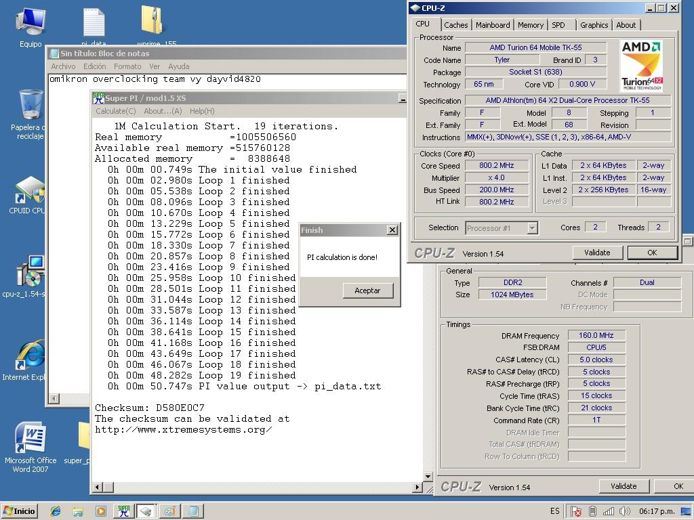
Task: Click the Bloc de notas title icon
Action: [54, 53]
